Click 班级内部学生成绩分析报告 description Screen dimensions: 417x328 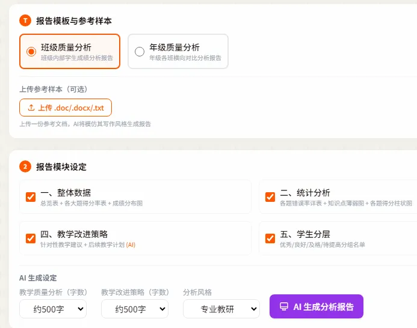[77, 58]
